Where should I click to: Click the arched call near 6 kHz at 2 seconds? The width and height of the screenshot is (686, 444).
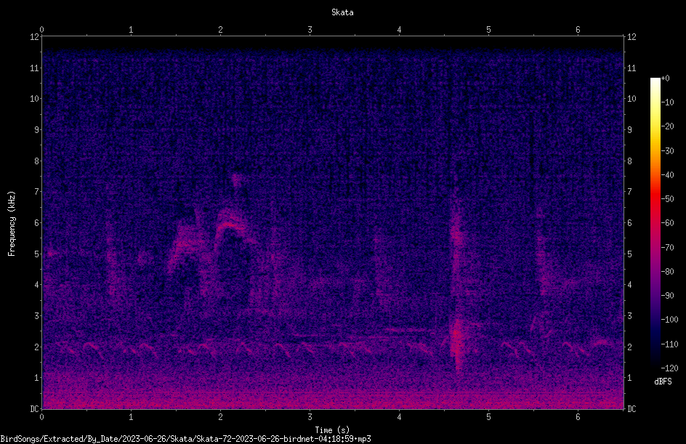coord(230,227)
